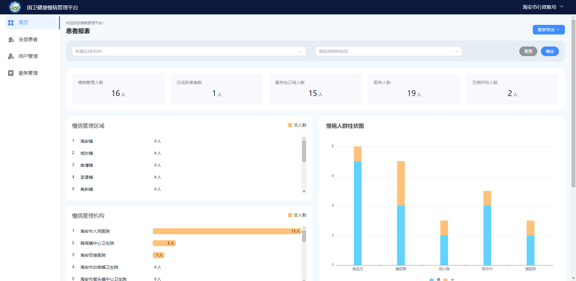The image size is (576, 281).
Task: Click the 慢阻肺 bar in chart
Action: point(530,243)
